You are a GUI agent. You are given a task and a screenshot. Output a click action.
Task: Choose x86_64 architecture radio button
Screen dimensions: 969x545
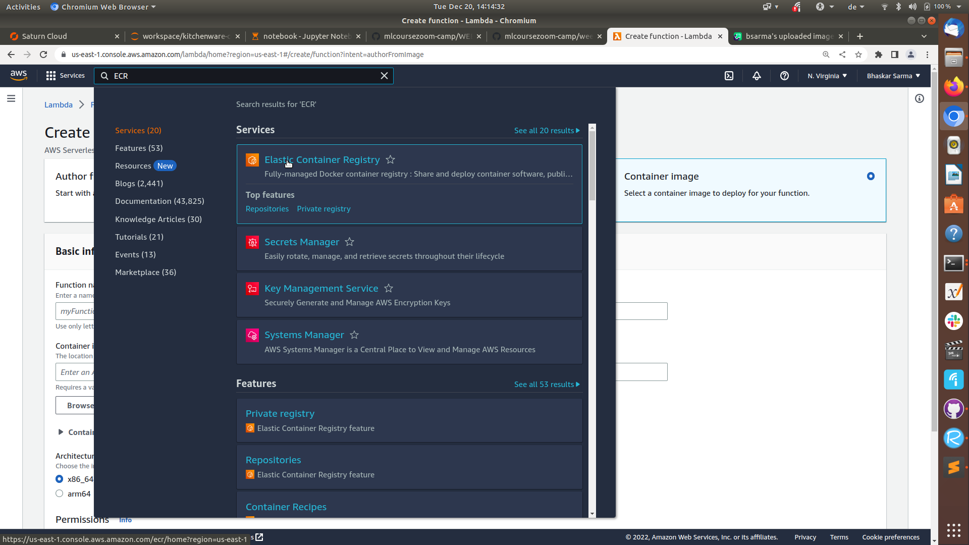click(60, 479)
